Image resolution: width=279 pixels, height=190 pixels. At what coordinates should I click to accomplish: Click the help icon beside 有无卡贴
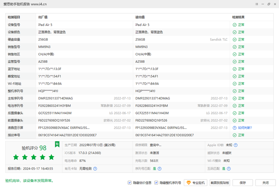(95, 169)
